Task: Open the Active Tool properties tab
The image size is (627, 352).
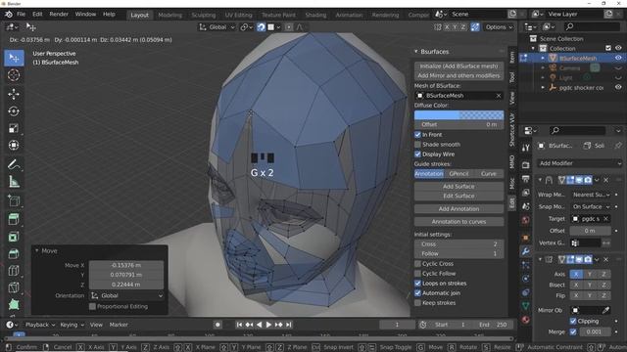Action: point(525,148)
